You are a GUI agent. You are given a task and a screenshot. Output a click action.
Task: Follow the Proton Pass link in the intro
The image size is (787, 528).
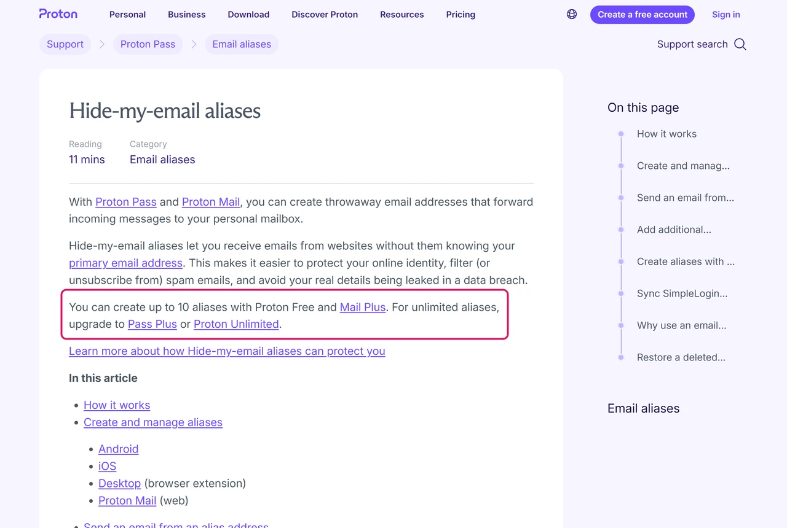tap(126, 202)
